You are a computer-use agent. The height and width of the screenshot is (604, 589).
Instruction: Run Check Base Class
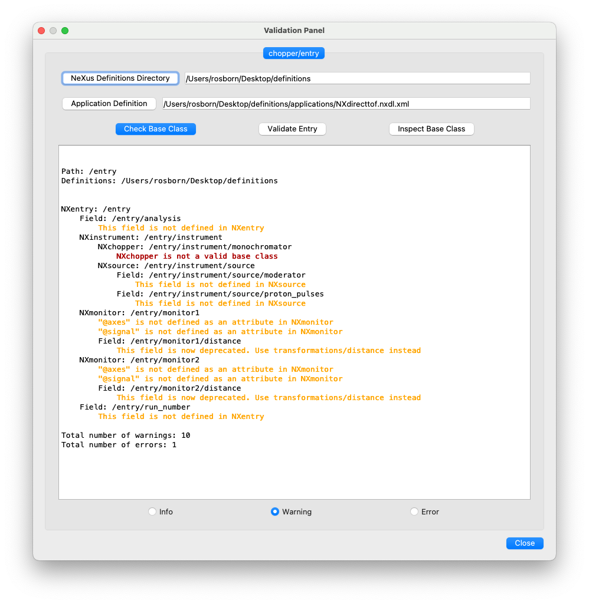155,129
